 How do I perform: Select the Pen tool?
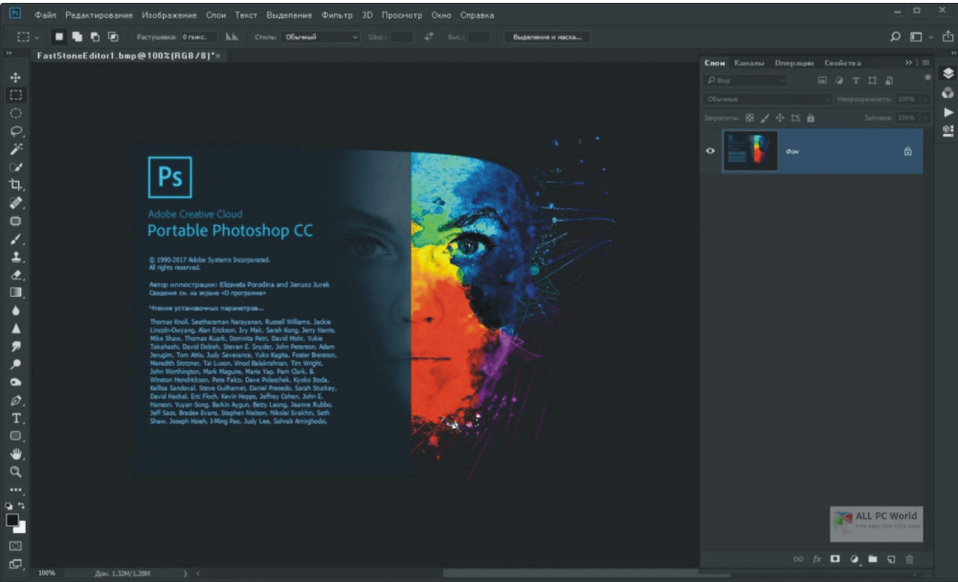(16, 401)
